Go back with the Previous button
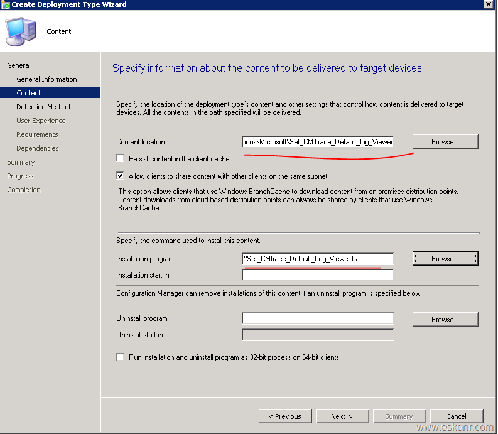The height and width of the screenshot is (434, 498). click(x=284, y=416)
